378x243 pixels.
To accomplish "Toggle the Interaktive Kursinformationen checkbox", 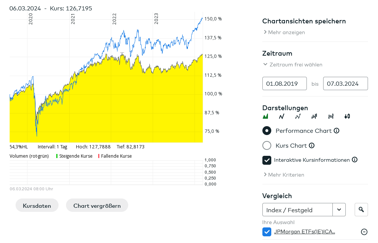I will coord(267,160).
